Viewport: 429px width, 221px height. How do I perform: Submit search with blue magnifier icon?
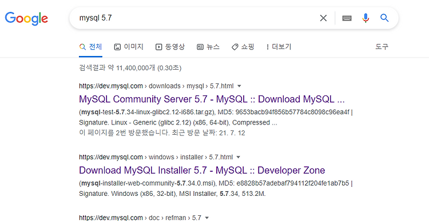click(x=384, y=18)
